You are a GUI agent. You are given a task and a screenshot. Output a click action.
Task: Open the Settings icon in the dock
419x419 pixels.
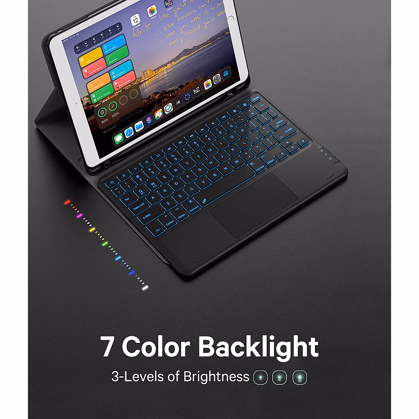[x=217, y=79]
